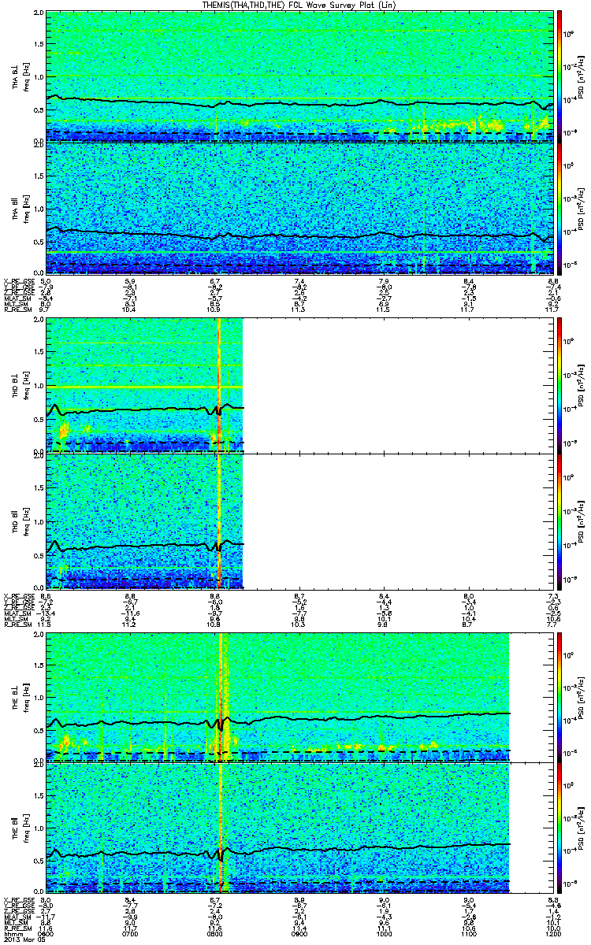
Task: Click the PSD colorbar beside THE B-perpendicular panel
Action: tap(560, 698)
